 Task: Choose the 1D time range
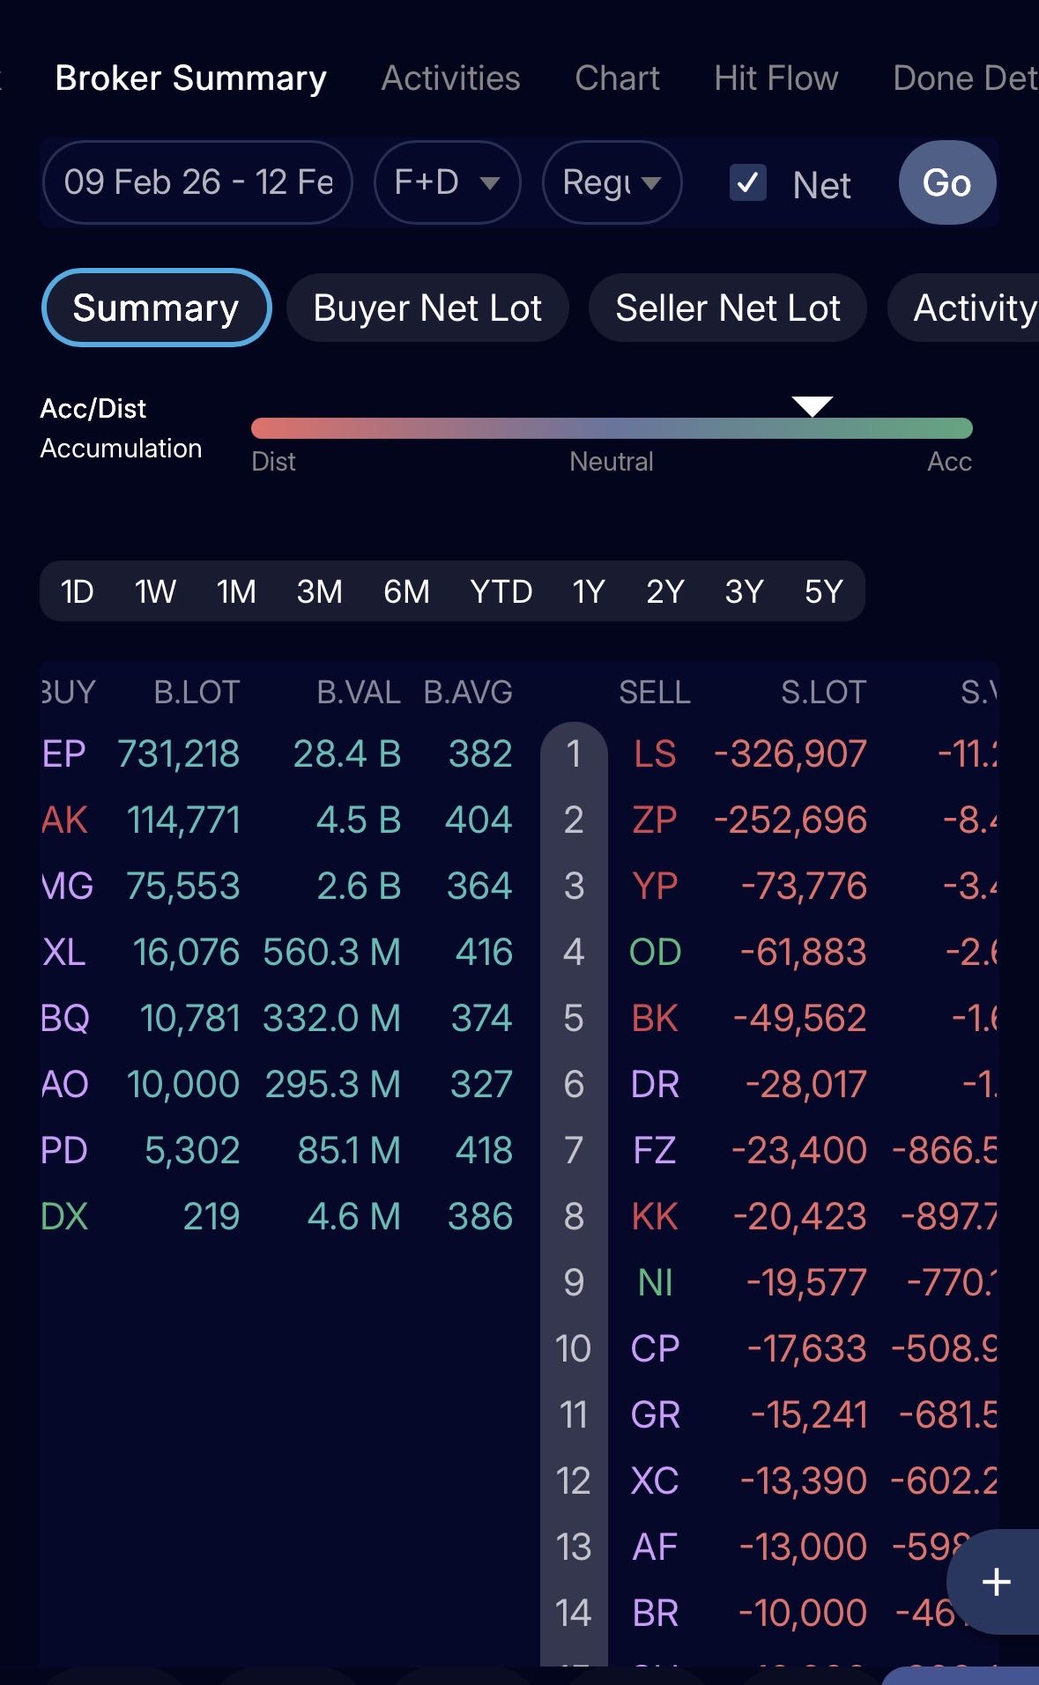77,591
